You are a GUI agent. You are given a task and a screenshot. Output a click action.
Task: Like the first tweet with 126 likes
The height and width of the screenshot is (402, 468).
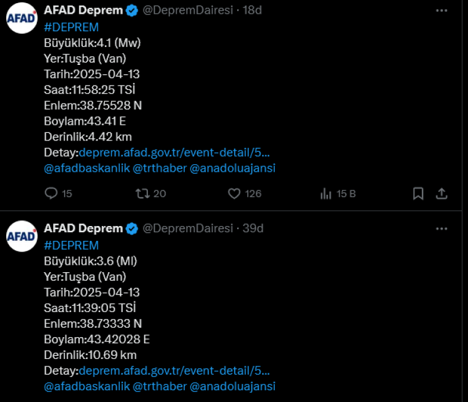click(234, 194)
